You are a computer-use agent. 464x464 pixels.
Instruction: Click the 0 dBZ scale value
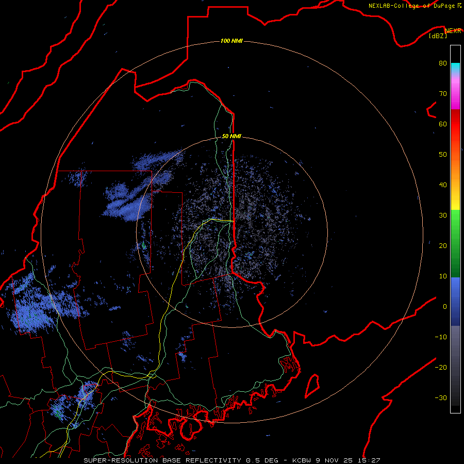click(444, 307)
